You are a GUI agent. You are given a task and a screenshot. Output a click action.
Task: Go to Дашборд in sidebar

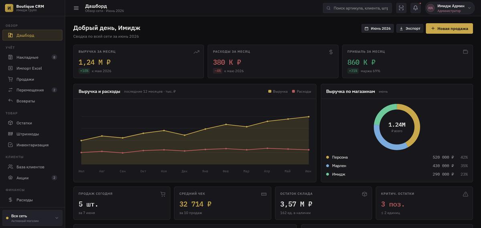(32, 35)
